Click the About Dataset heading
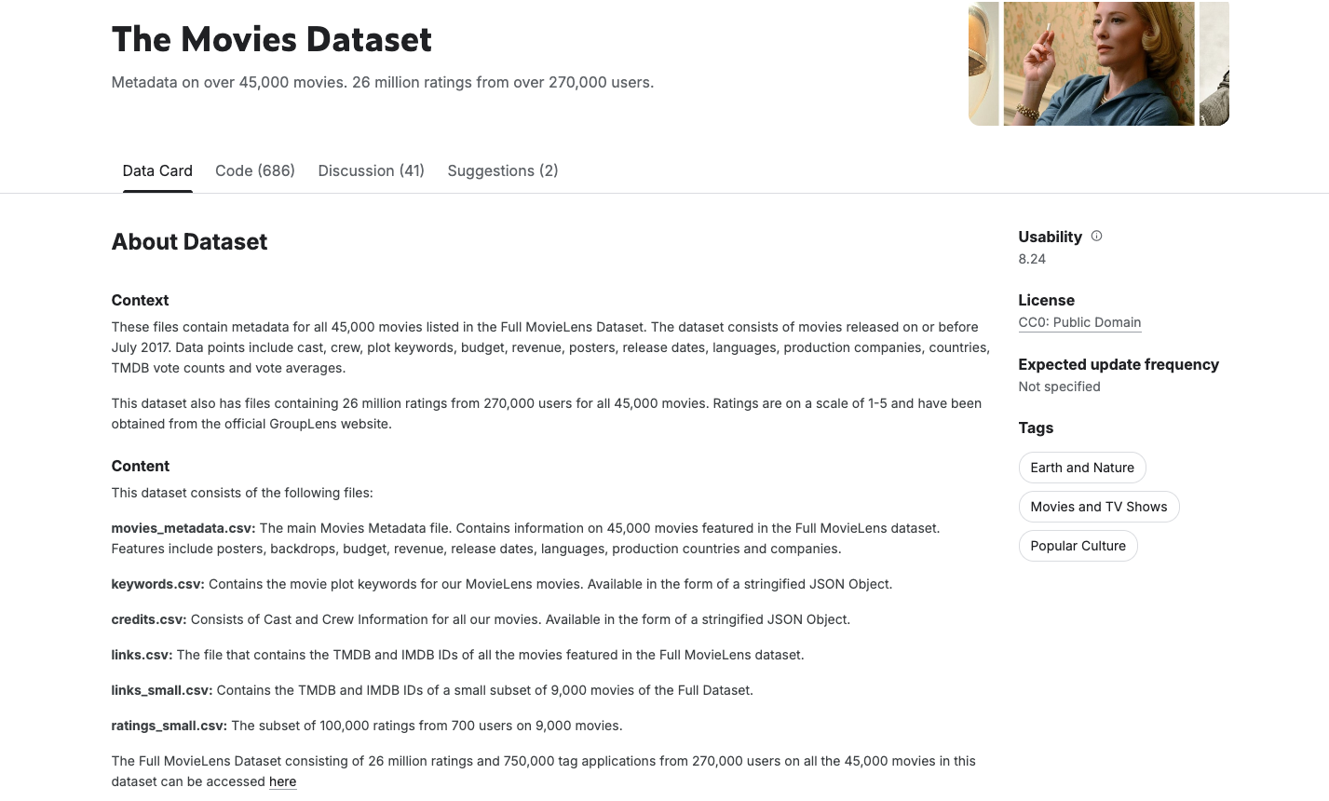Screen dimensions: 1329x801 pos(189,241)
